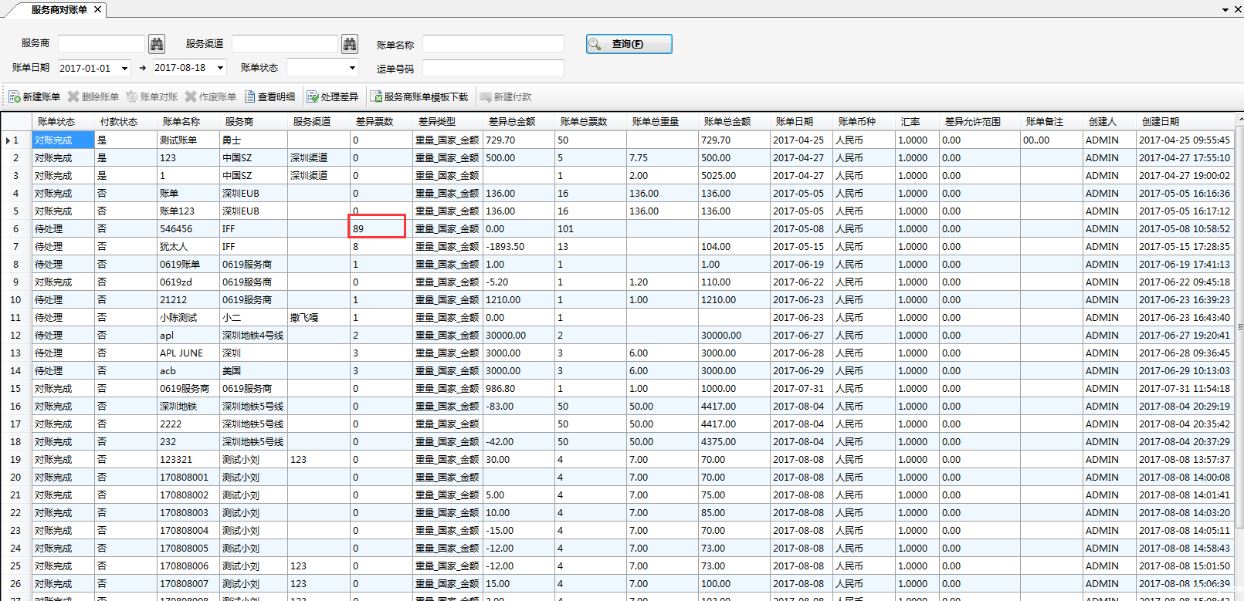Viewport: 1244px width, 601px height.
Task: Open 查看明细 from the toolbar
Action: [269, 97]
